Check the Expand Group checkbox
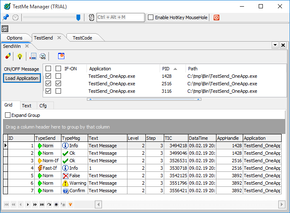 [x=8, y=115]
